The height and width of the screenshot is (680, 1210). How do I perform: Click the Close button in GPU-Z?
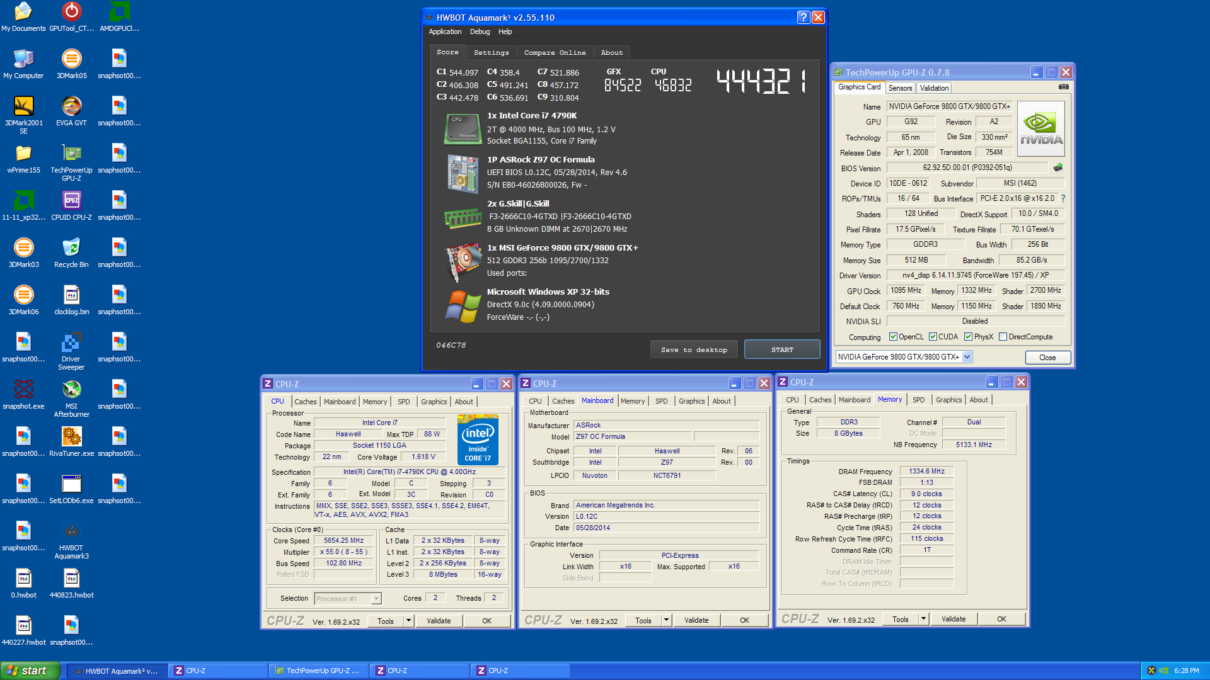1047,358
